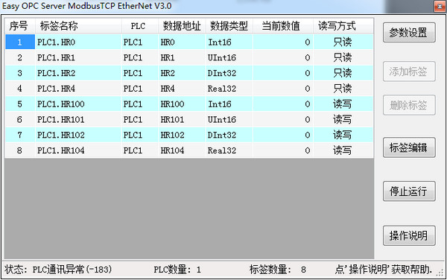Click status text PLC通讯异常(-183)
This screenshot has width=447, height=280.
pyautogui.click(x=72, y=269)
